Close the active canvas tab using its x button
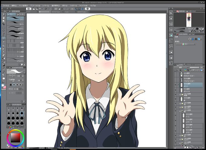This screenshot has height=150, width=206. pyautogui.click(x=50, y=12)
